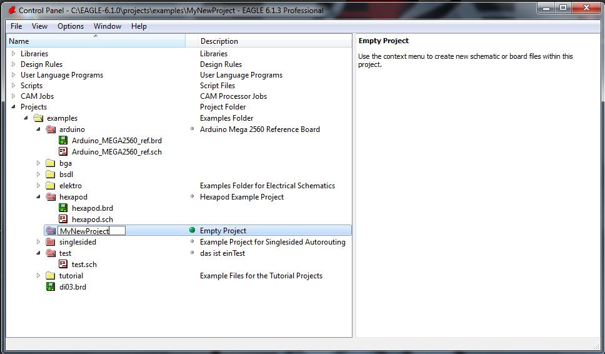Toggle the arduino project open-state dot

click(192, 129)
